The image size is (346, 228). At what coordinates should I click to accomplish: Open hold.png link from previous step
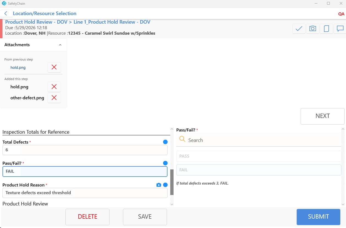(x=18, y=67)
